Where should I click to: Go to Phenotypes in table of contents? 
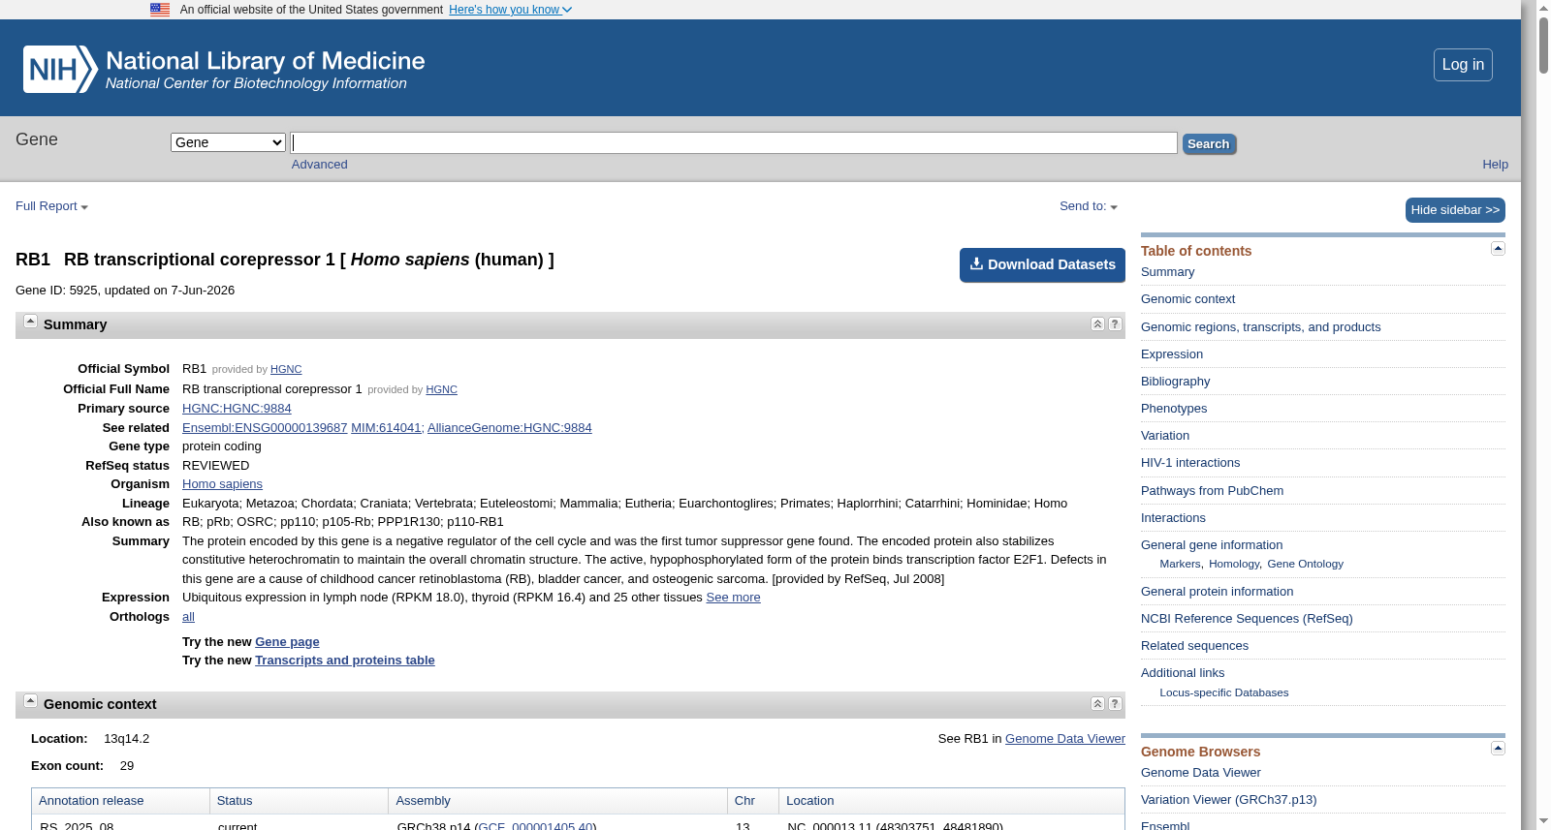pos(1173,409)
